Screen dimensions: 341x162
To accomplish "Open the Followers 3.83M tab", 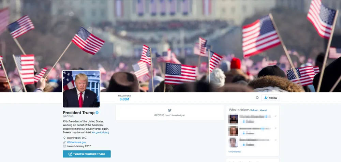I will coord(124,98).
